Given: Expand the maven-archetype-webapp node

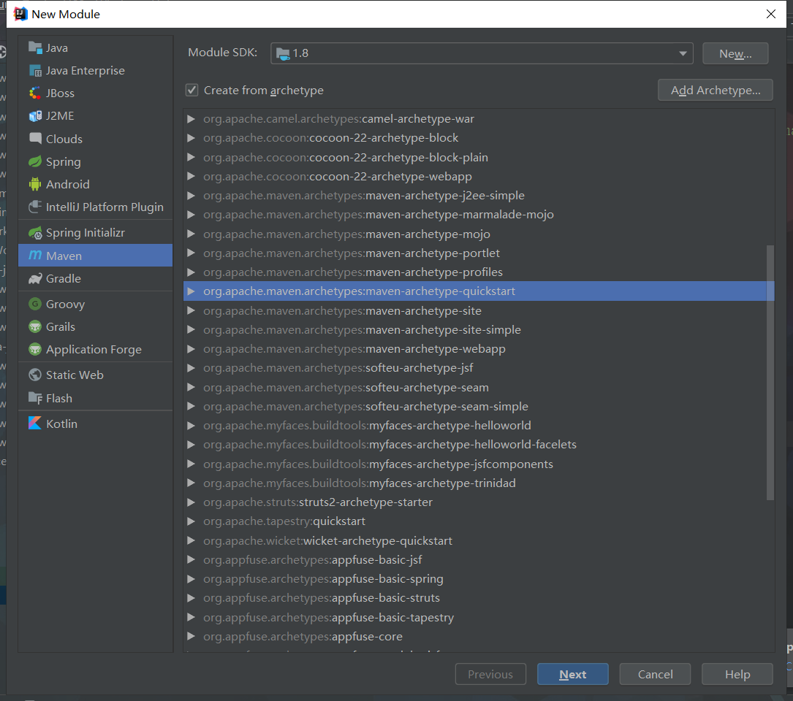Looking at the screenshot, I should coord(191,349).
